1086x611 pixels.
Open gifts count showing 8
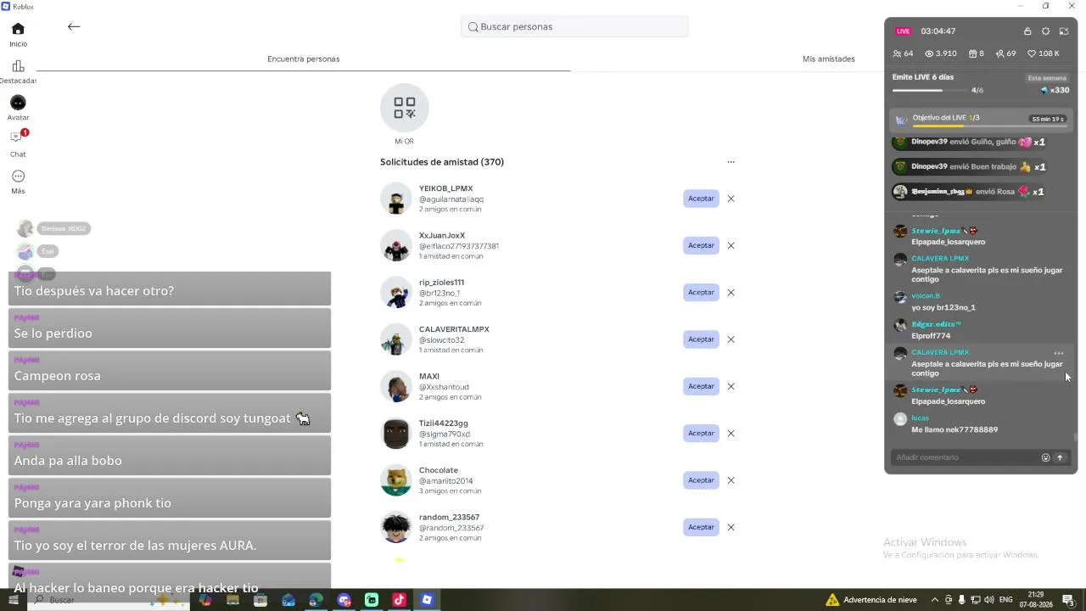977,53
